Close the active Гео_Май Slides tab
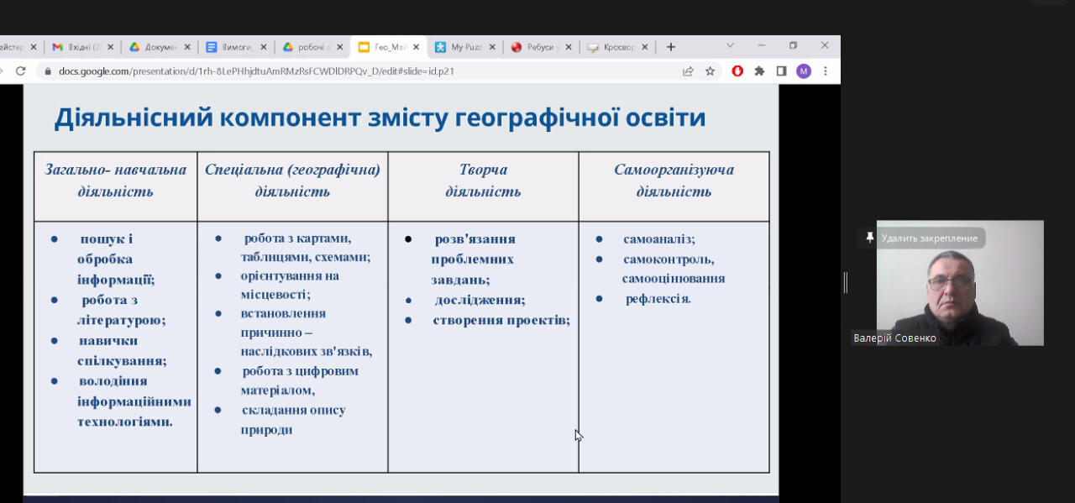 click(416, 47)
